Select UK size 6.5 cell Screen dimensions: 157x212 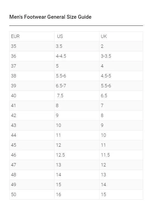[x=121, y=96]
